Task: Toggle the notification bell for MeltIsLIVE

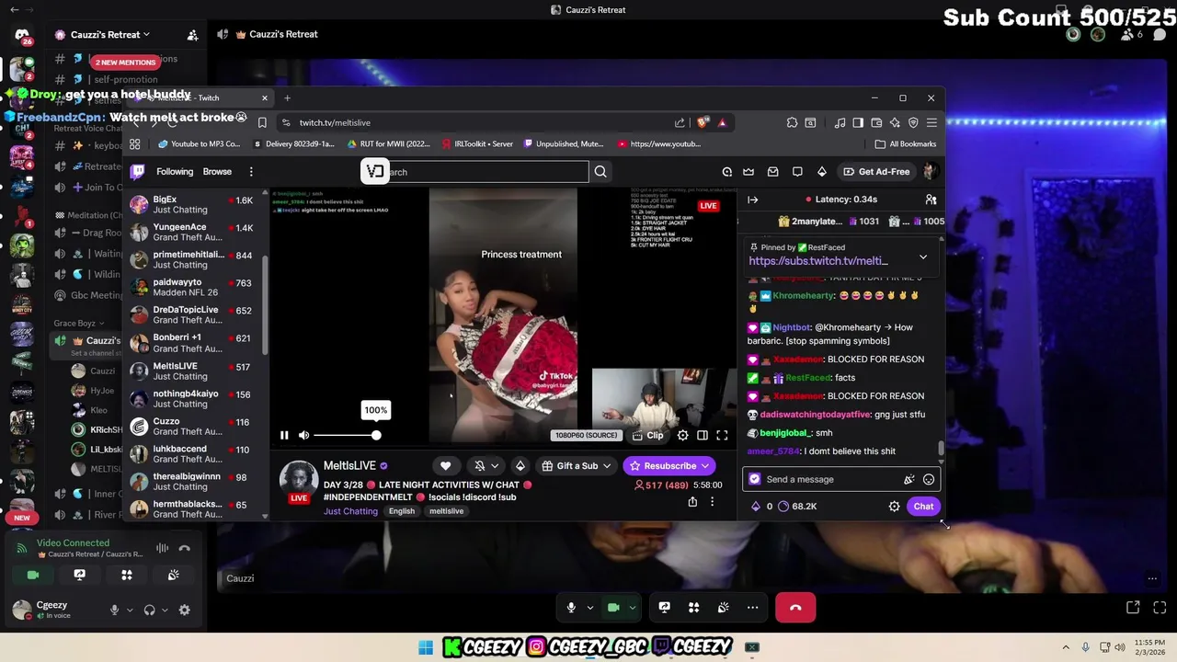Action: (x=479, y=466)
